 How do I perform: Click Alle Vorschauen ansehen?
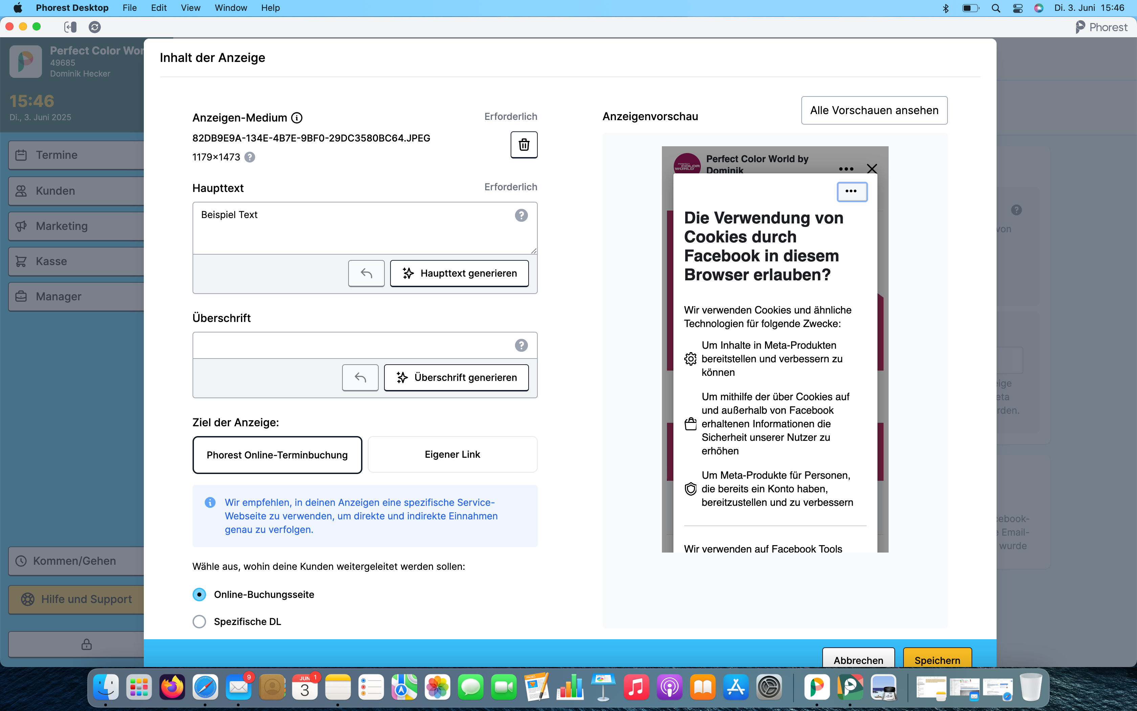[x=874, y=110]
